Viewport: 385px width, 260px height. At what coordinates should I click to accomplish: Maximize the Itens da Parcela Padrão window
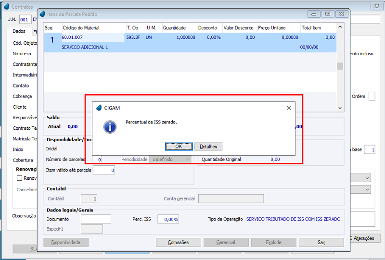click(x=328, y=14)
